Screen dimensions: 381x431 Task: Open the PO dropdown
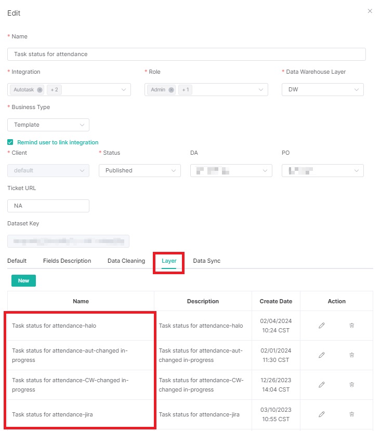click(x=322, y=170)
